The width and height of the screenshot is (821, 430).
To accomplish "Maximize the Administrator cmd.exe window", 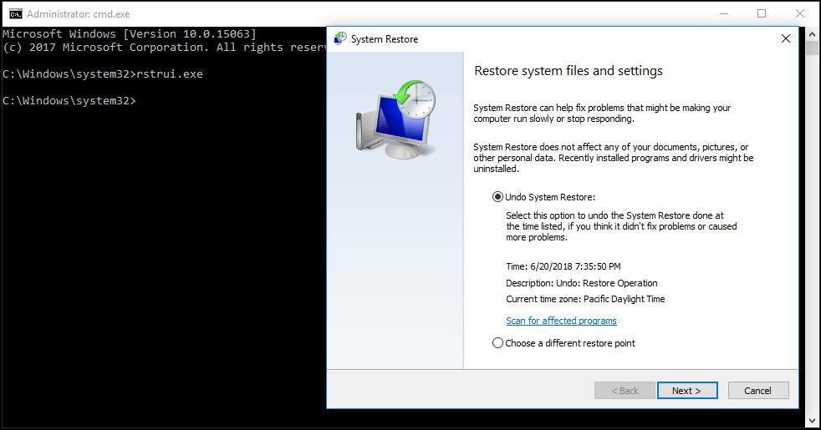I will point(762,14).
